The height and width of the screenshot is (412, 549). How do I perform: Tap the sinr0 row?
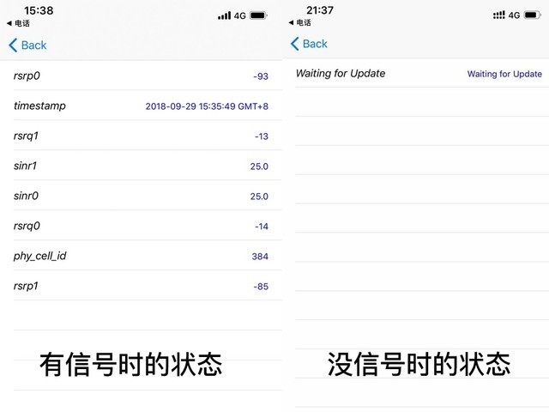point(141,196)
